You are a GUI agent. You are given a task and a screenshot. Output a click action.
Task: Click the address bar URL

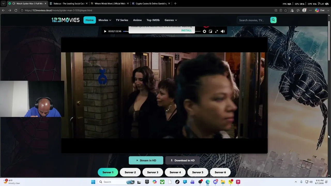click(x=58, y=10)
